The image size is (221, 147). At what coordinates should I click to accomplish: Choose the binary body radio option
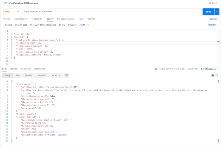coord(69,25)
